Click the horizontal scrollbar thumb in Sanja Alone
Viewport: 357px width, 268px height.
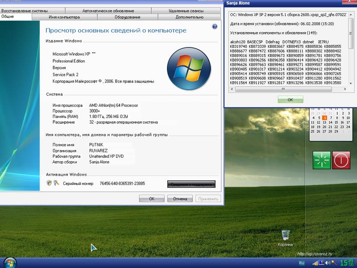point(283,89)
